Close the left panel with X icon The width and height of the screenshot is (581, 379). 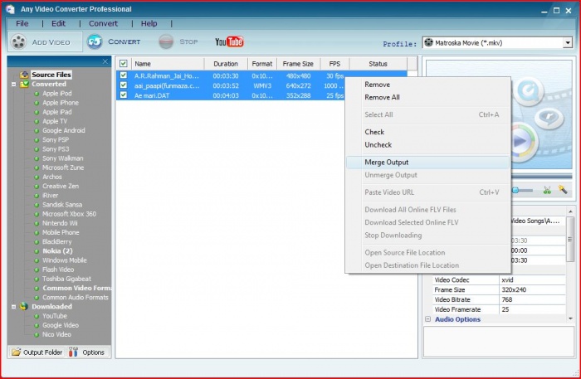tap(105, 62)
